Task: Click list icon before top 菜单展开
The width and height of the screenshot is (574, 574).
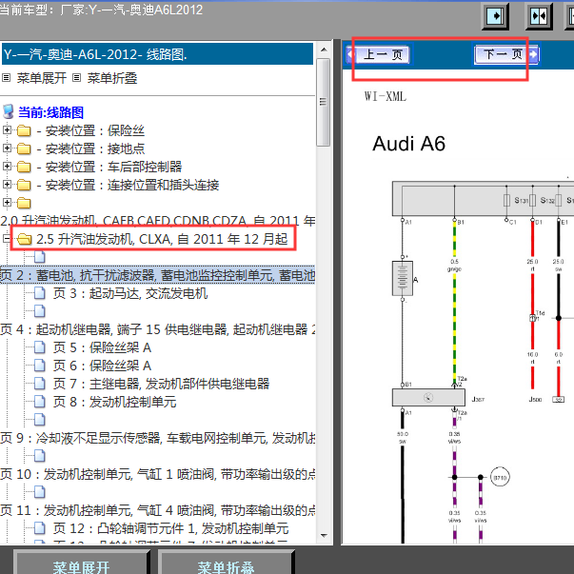Action: pos(7,78)
